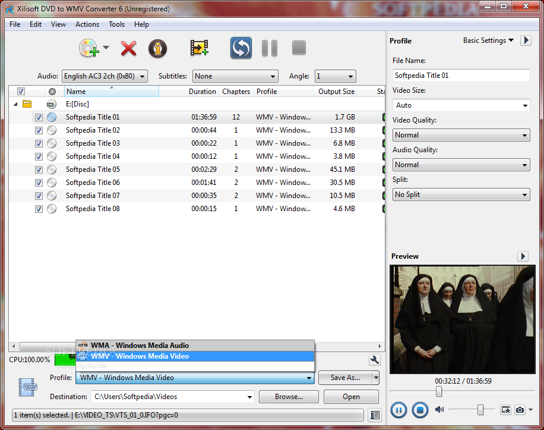The width and height of the screenshot is (544, 430).
Task: Click the WMV film profile icon
Action: click(x=28, y=387)
